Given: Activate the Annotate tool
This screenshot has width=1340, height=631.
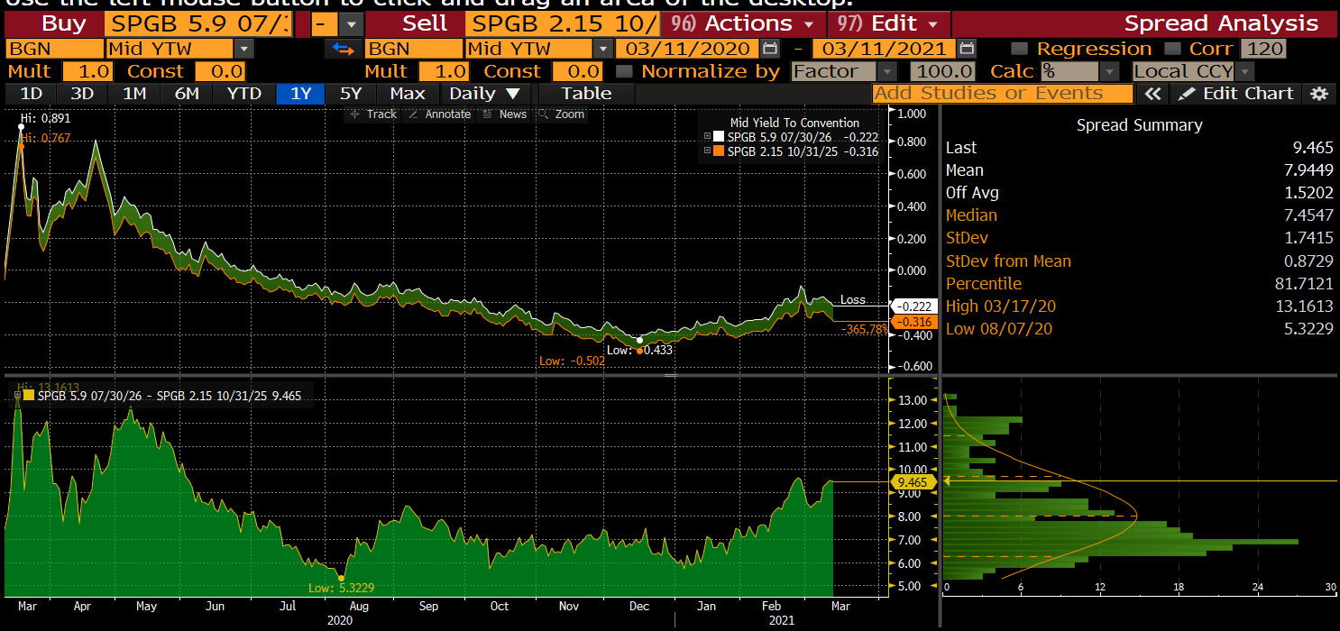Looking at the screenshot, I should pos(439,114).
